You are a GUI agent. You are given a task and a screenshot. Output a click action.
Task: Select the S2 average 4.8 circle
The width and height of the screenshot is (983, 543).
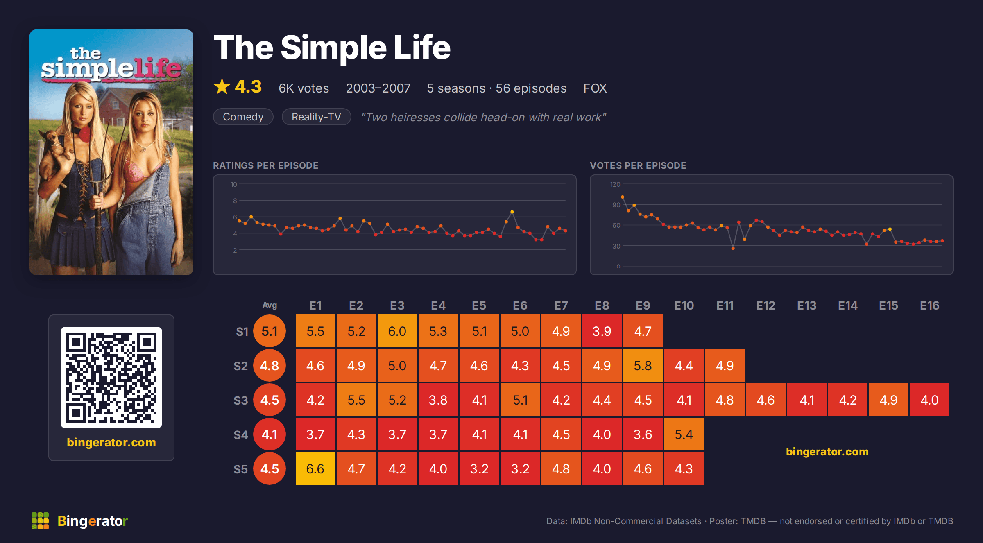tap(270, 365)
